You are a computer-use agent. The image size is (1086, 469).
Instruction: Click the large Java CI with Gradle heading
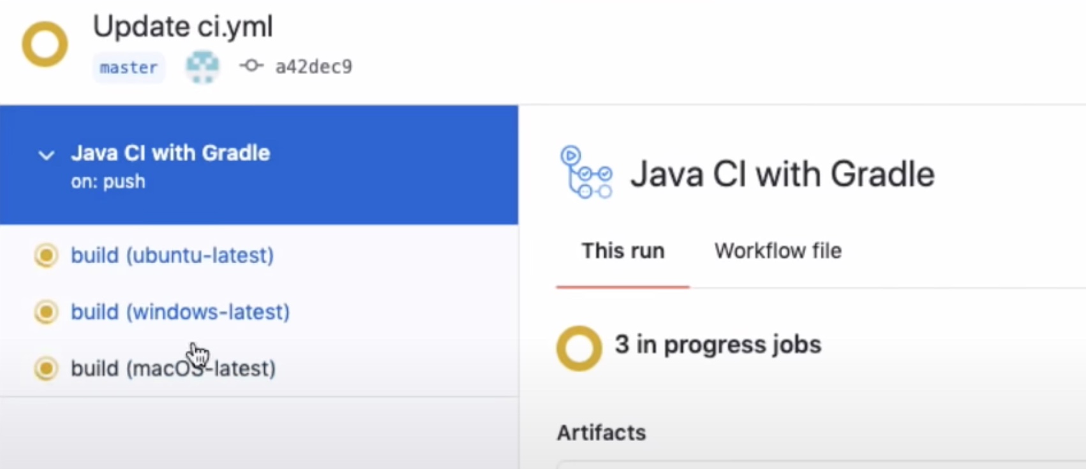tap(782, 174)
